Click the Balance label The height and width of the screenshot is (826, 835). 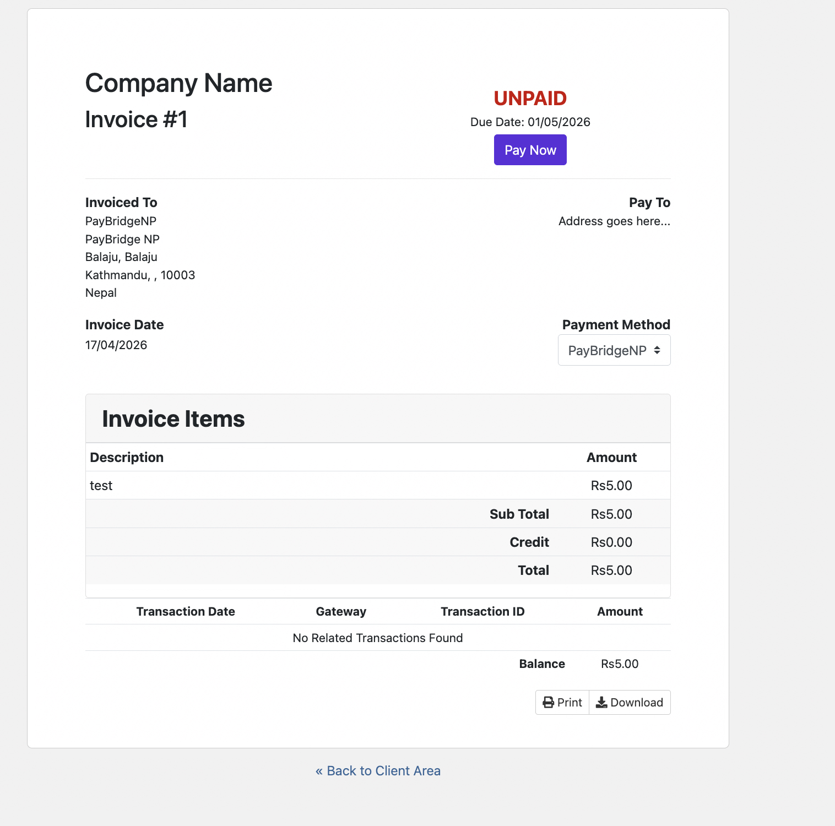(x=542, y=664)
